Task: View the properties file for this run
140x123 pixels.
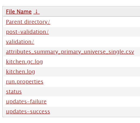Action: click(x=25, y=82)
